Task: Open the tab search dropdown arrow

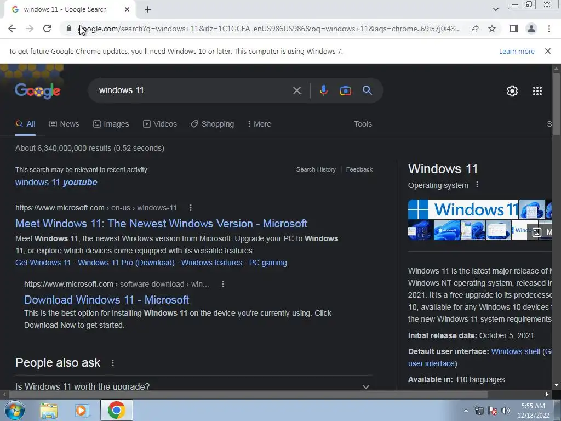Action: tap(495, 9)
